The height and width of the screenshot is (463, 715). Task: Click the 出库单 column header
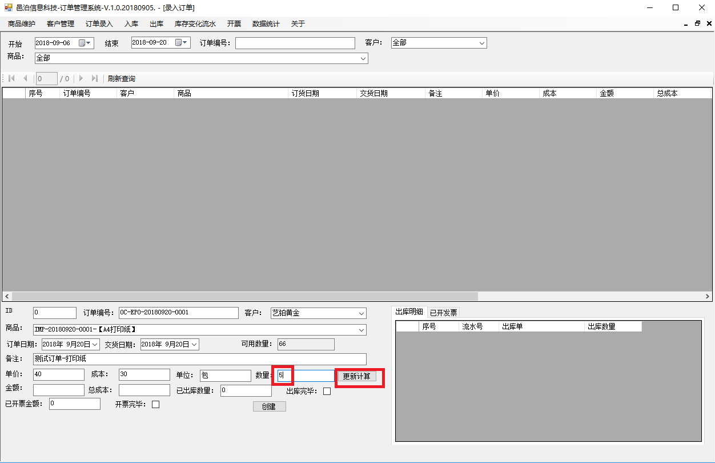542,326
